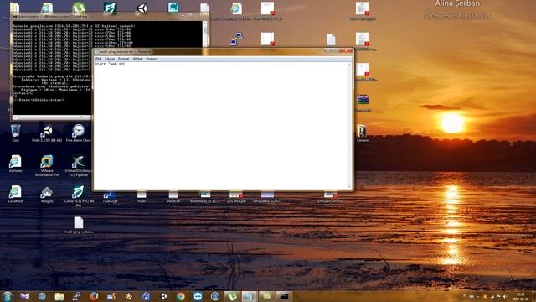The width and height of the screenshot is (536, 302).
Task: Click the Notepad vertical scrollbar
Action: (349, 125)
